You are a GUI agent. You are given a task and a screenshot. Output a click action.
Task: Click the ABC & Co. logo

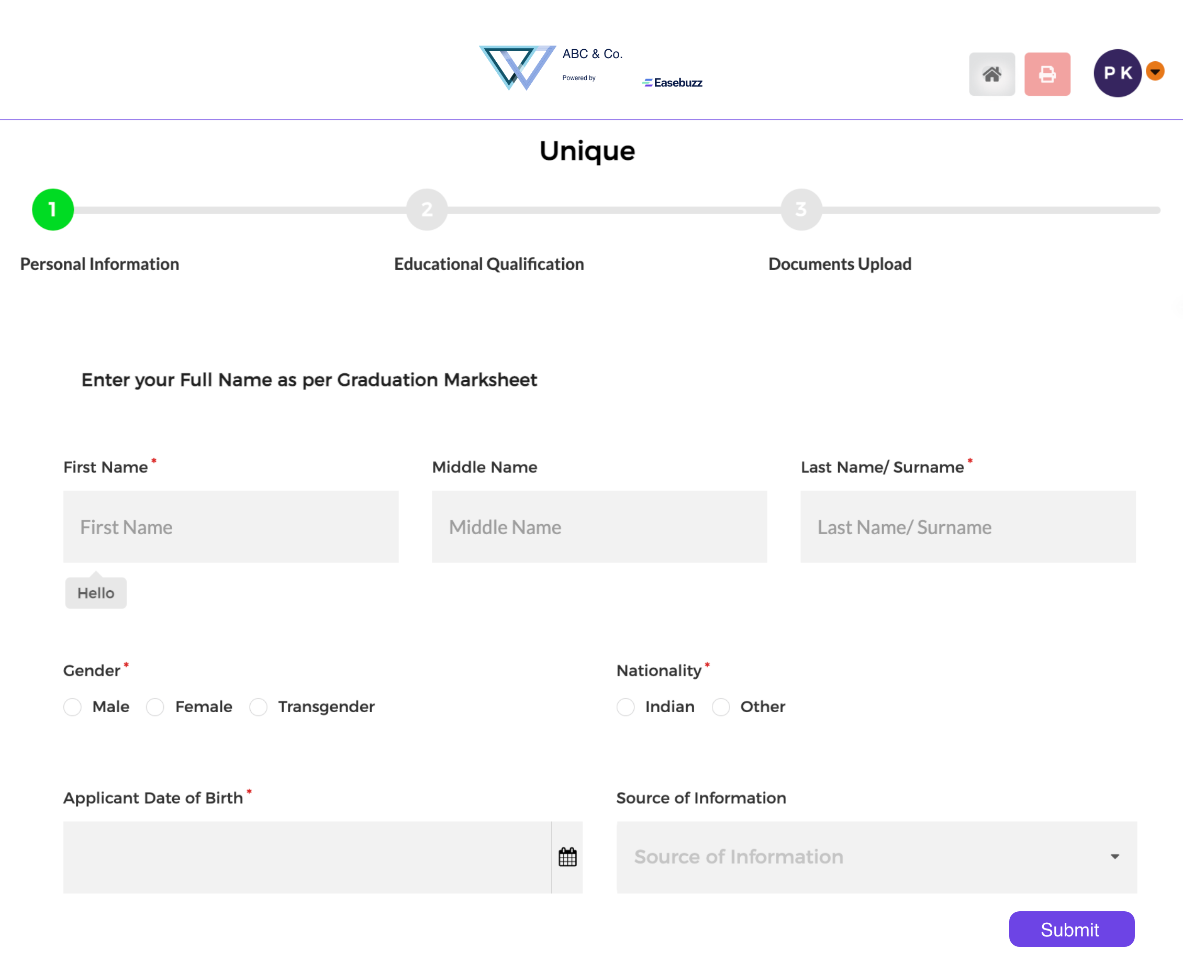tap(518, 67)
